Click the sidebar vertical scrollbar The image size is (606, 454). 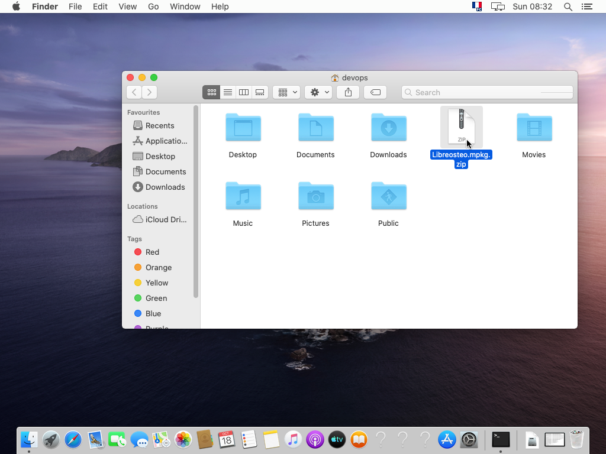tap(196, 202)
